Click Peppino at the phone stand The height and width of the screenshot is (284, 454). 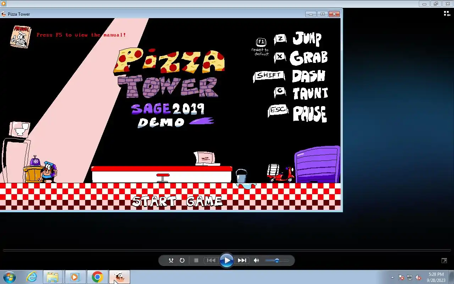point(49,172)
